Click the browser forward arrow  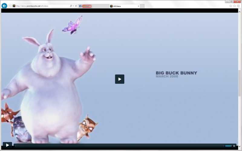(x=10, y=6)
